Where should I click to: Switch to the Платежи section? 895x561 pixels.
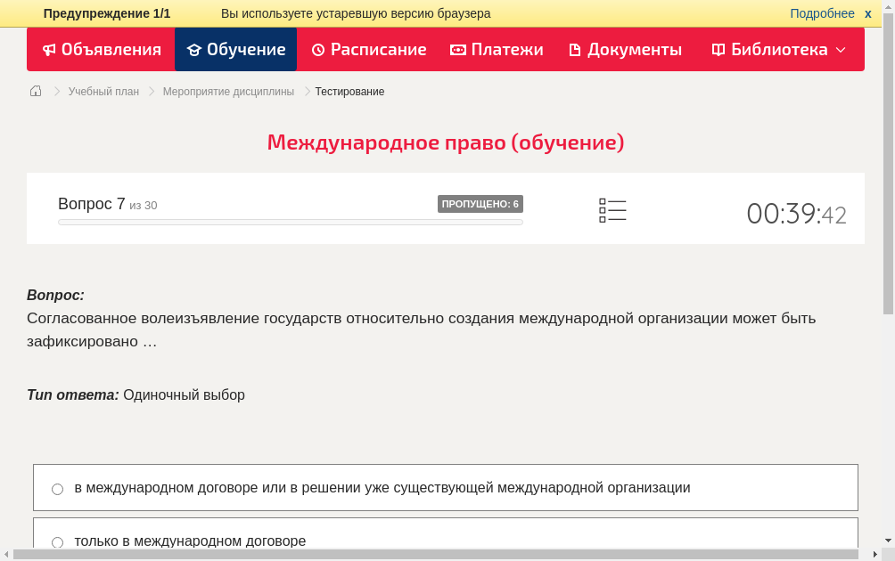[x=497, y=49]
